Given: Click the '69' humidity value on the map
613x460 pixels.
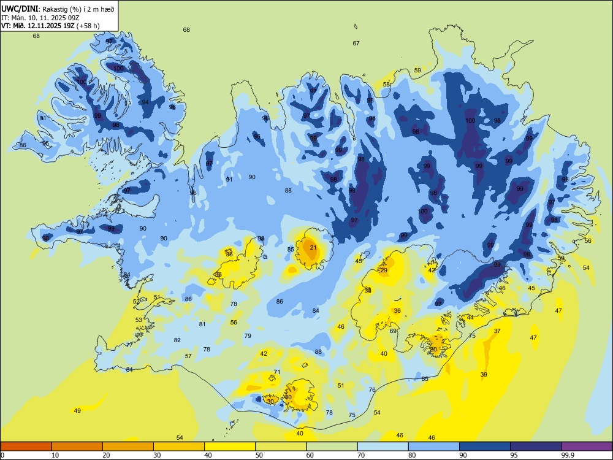Looking at the screenshot, I should click(394, 331).
